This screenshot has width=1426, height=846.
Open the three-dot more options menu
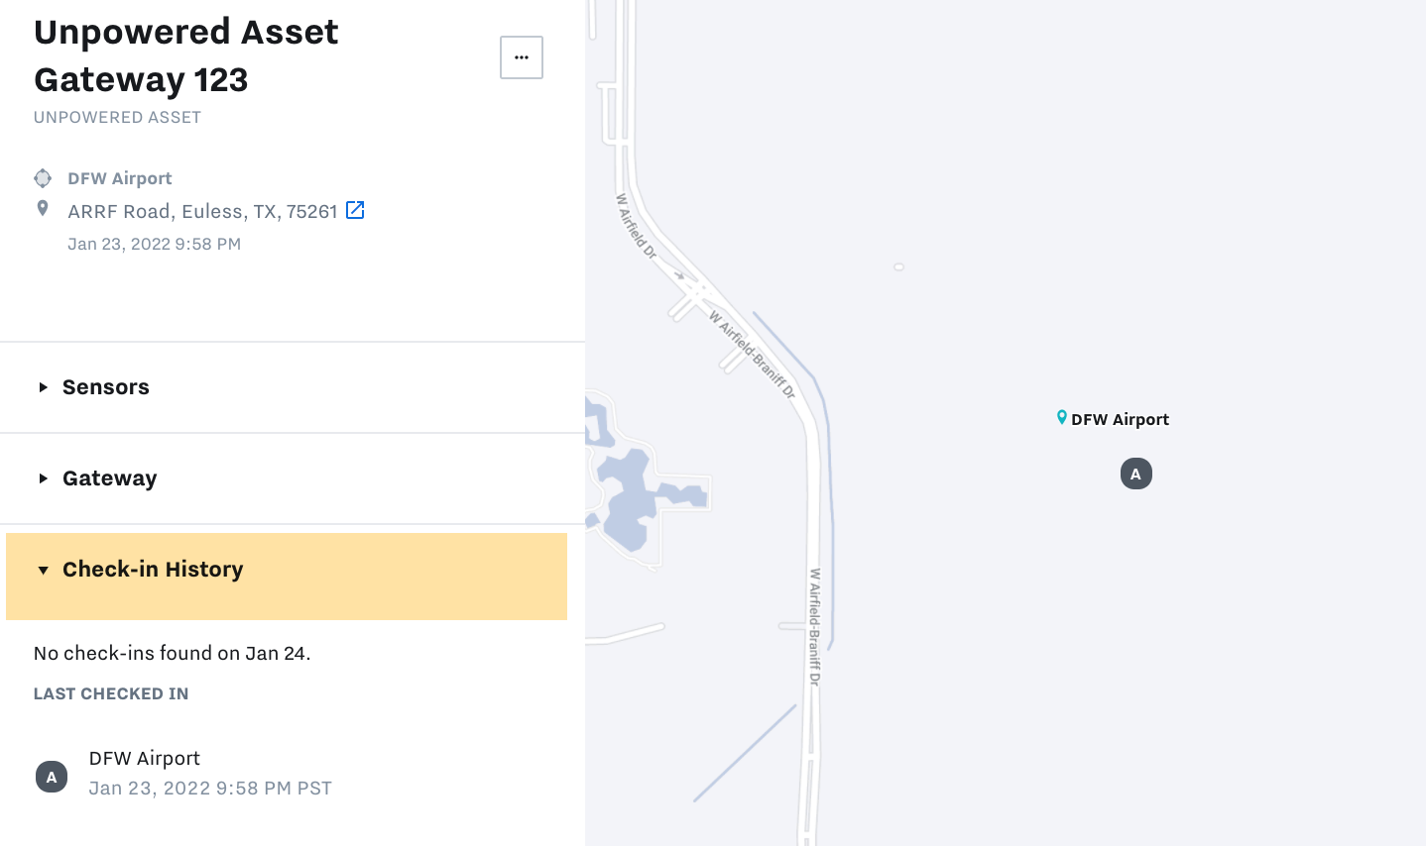pyautogui.click(x=522, y=57)
